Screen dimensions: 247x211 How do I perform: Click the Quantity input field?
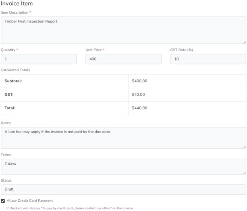click(39, 59)
